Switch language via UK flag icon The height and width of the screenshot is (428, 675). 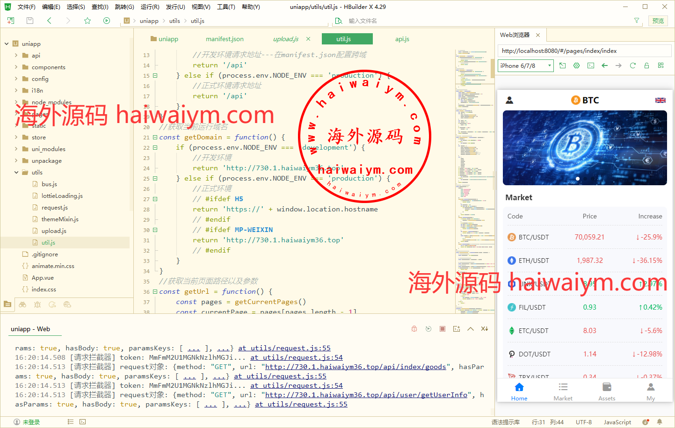pyautogui.click(x=660, y=100)
